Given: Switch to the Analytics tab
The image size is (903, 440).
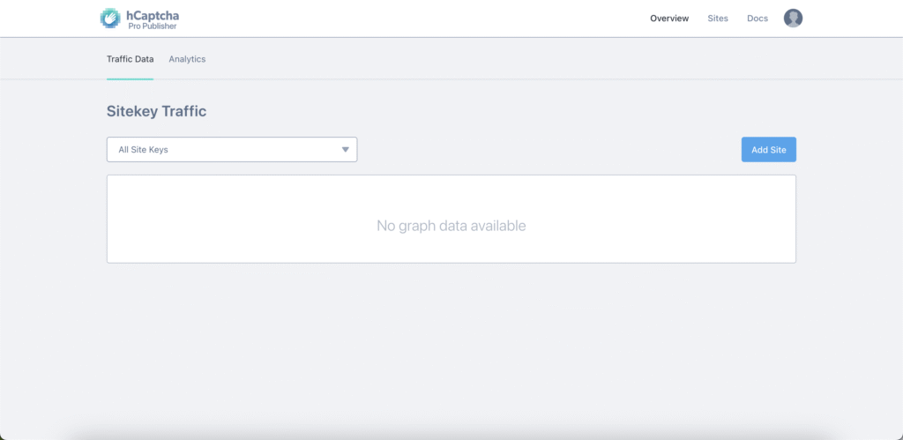Looking at the screenshot, I should [x=187, y=59].
